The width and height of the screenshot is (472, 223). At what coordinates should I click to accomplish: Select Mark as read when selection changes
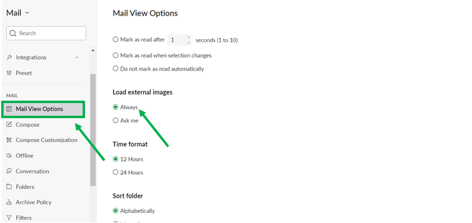tap(115, 55)
